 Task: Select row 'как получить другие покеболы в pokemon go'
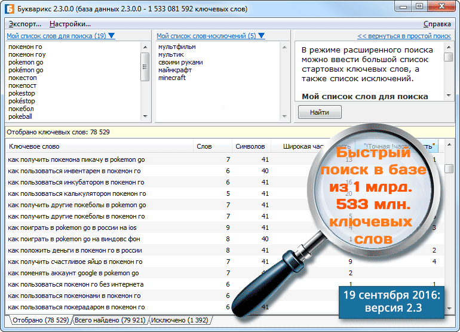coord(225,205)
